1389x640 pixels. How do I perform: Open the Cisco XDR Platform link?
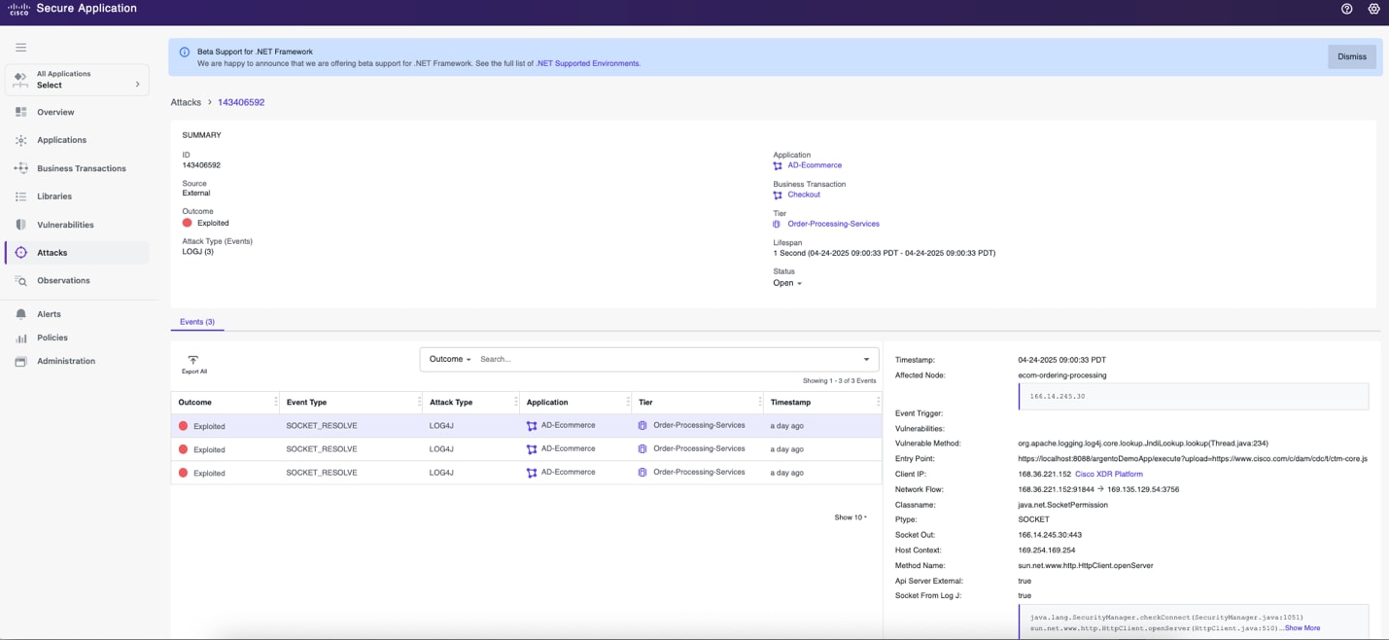click(1109, 474)
